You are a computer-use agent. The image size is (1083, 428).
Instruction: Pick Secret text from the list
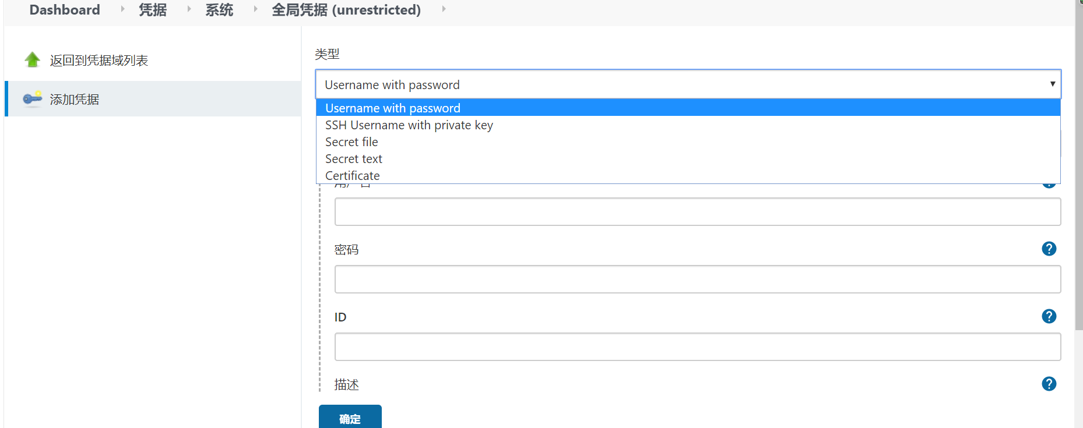[x=688, y=158]
